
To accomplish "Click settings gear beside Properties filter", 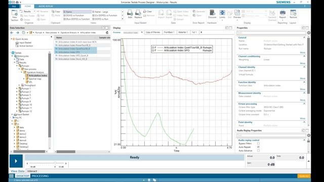I will 308,33.
